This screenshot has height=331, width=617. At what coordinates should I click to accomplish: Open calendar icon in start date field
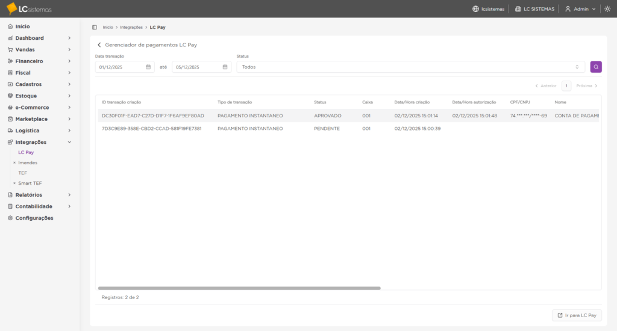coord(148,67)
